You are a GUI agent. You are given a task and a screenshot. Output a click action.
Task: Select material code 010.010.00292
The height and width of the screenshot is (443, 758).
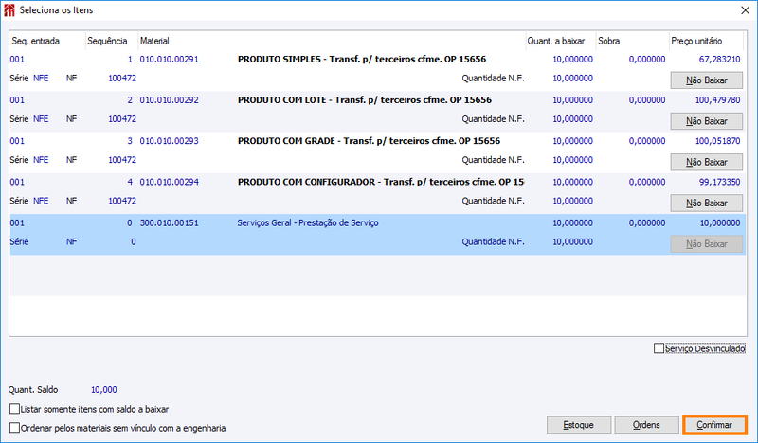[x=170, y=100]
